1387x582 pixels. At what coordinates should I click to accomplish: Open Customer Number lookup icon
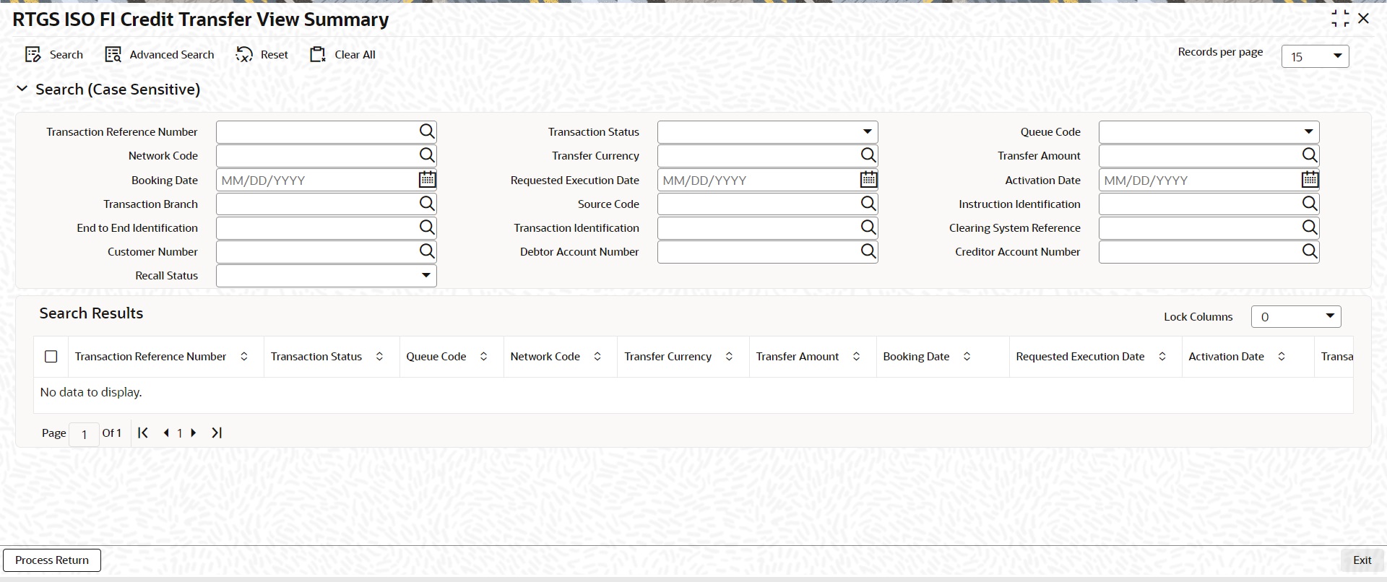[427, 251]
